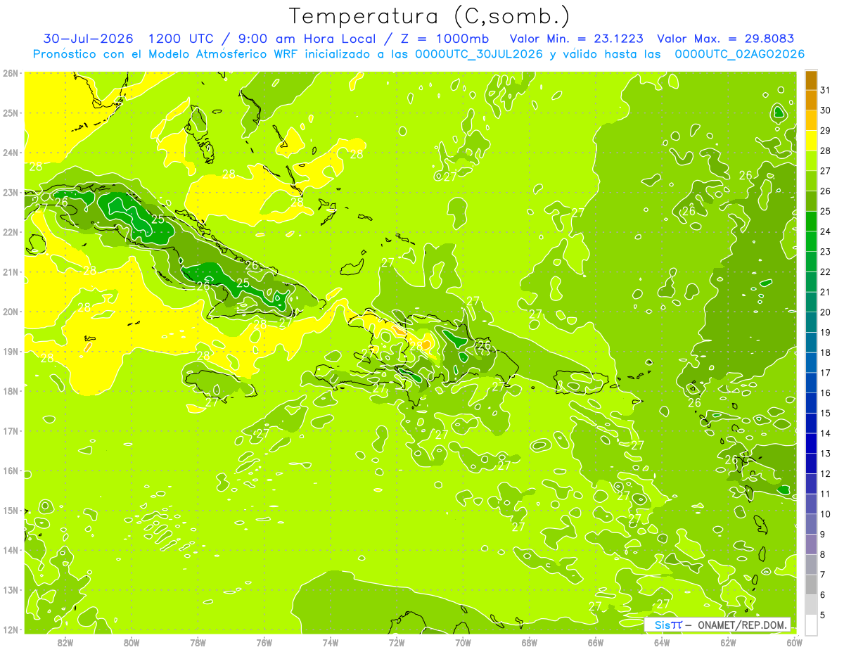Click the color scale label "8"
The height and width of the screenshot is (652, 844).
click(x=823, y=555)
